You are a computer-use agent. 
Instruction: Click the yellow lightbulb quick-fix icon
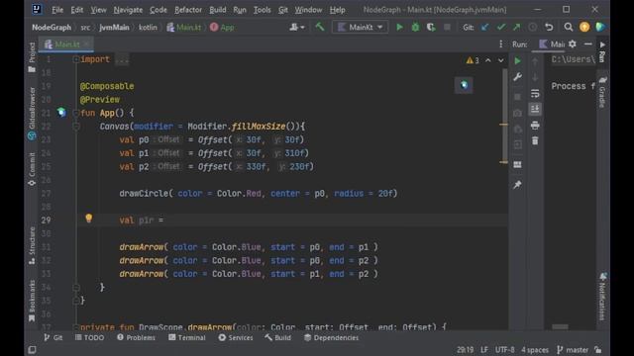[x=89, y=219]
